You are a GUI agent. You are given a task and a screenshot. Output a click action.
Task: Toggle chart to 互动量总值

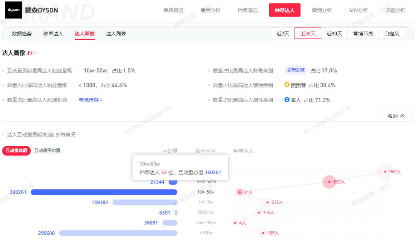tap(17, 150)
